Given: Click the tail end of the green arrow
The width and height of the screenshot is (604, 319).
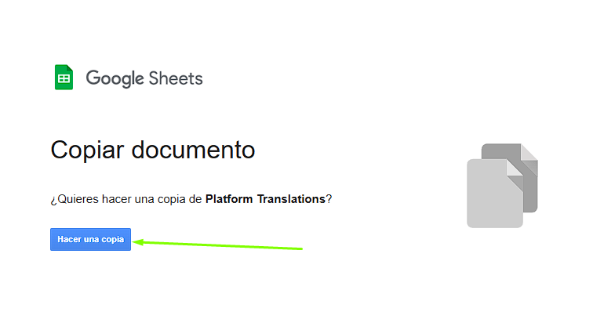Looking at the screenshot, I should point(300,249).
